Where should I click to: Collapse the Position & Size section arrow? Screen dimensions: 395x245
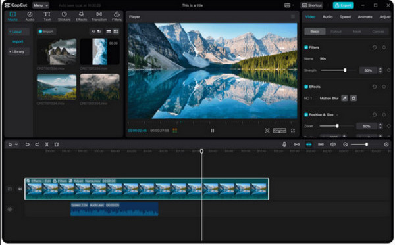(x=337, y=115)
